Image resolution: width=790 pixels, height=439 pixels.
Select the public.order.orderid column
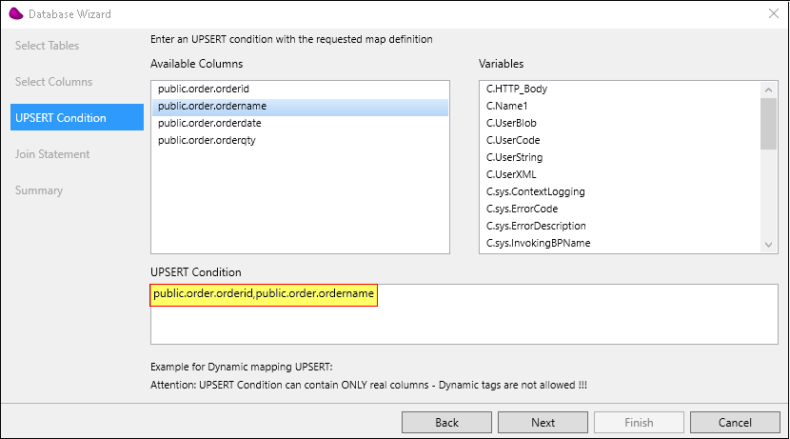[300, 89]
